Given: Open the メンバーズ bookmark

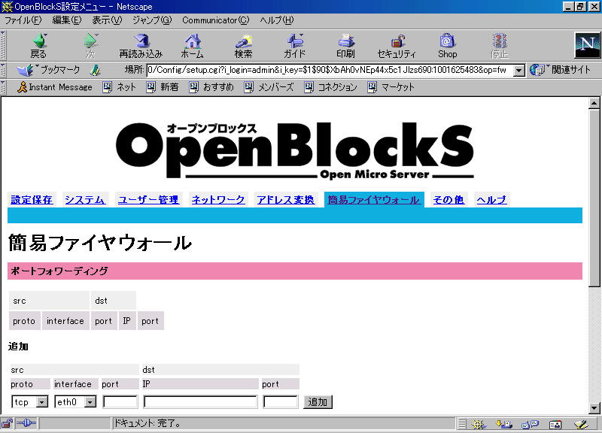Looking at the screenshot, I should click(x=269, y=87).
